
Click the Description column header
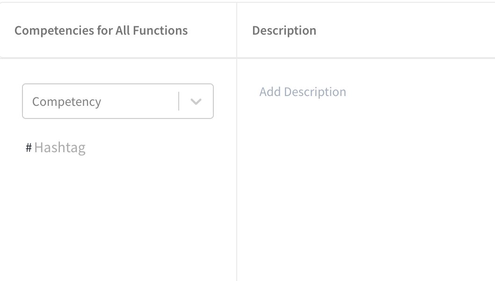(284, 31)
